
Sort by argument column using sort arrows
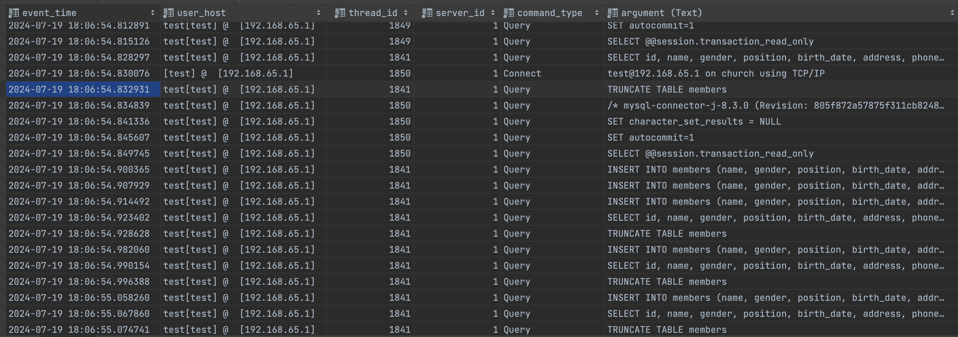(952, 13)
